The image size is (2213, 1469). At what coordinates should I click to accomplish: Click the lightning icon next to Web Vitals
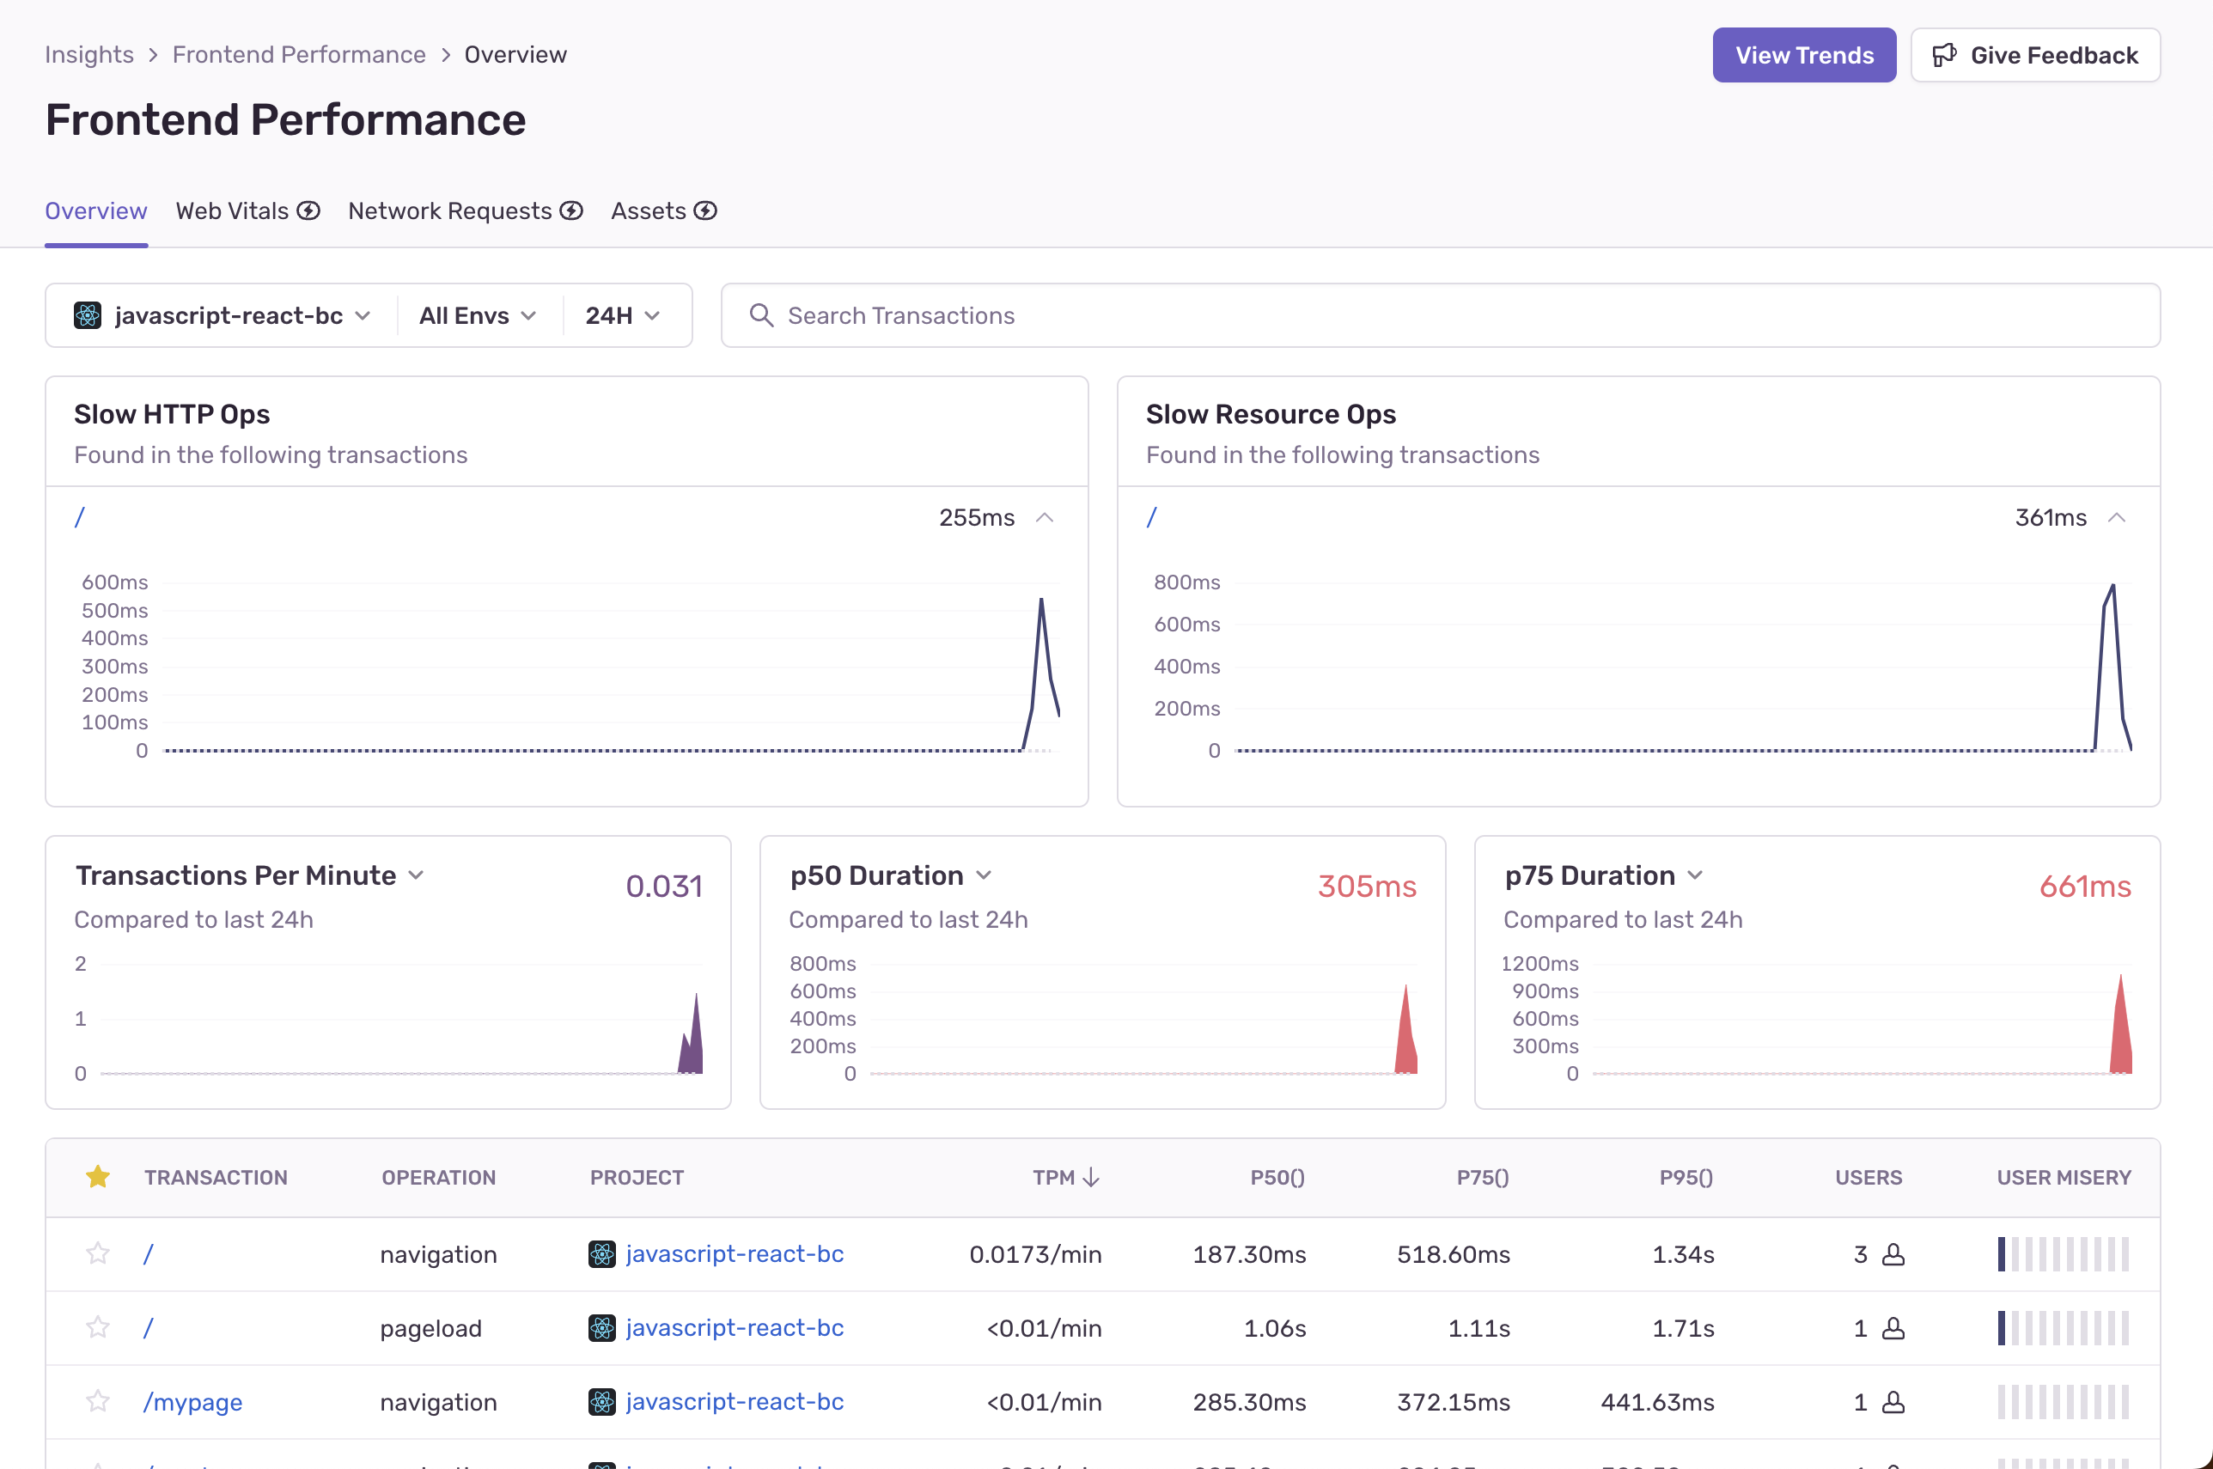[308, 210]
